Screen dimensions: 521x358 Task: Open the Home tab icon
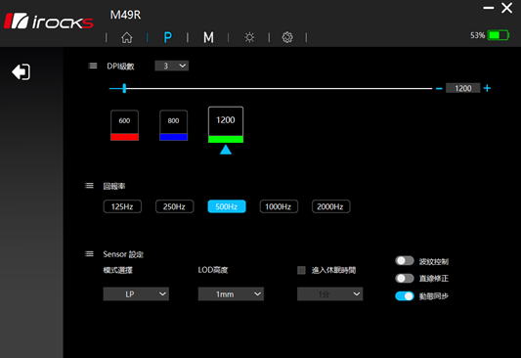(127, 37)
